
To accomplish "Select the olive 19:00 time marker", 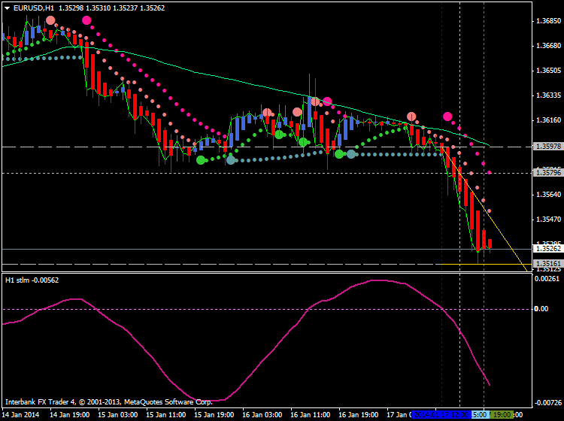I will tap(502, 414).
